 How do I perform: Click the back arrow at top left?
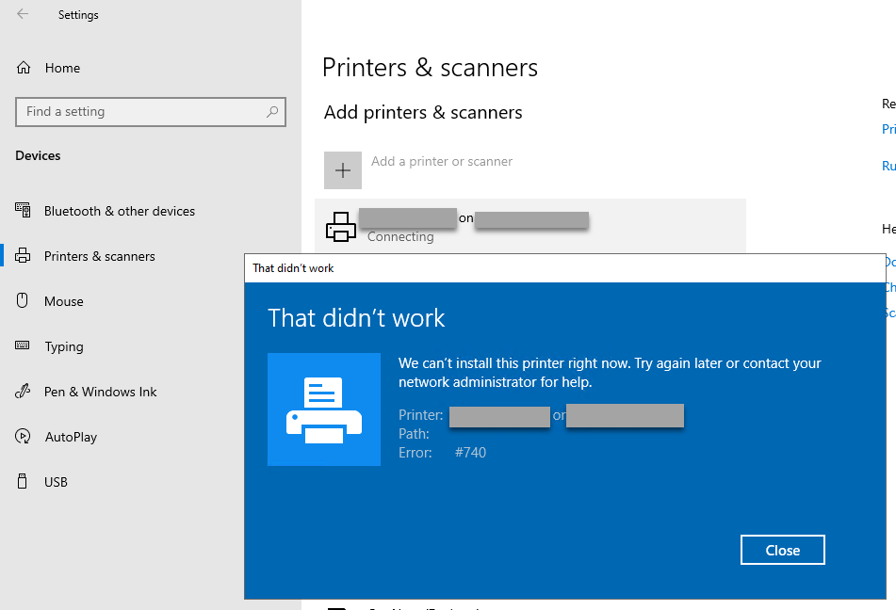[x=21, y=14]
